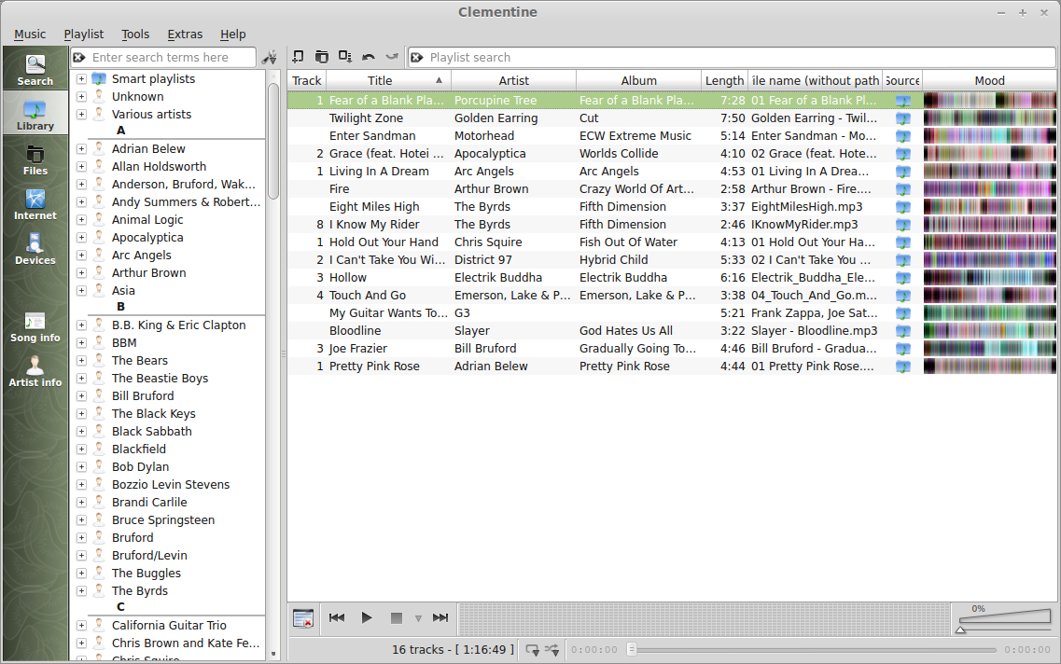Expand the Smart playlists tree item
The height and width of the screenshot is (664, 1061).
(81, 79)
